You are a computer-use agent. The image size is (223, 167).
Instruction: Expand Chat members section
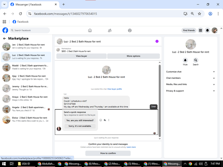190,78
